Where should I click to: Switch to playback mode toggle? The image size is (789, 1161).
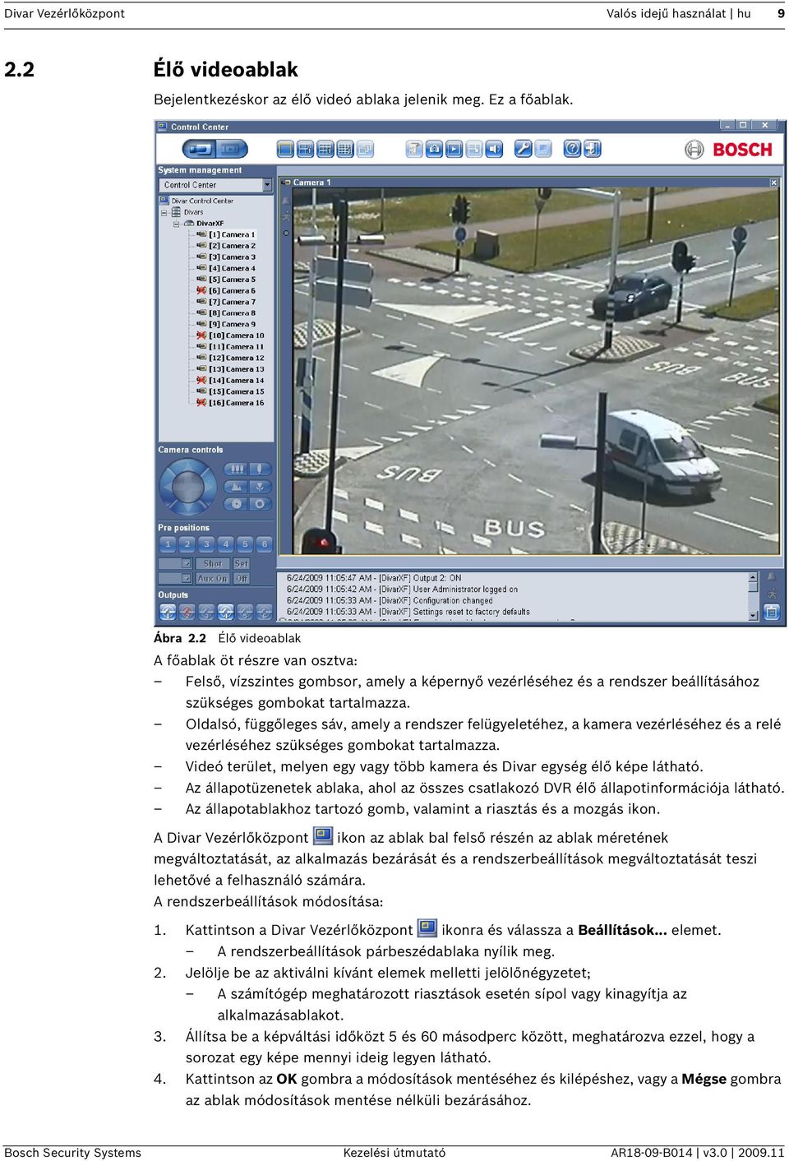(231, 149)
